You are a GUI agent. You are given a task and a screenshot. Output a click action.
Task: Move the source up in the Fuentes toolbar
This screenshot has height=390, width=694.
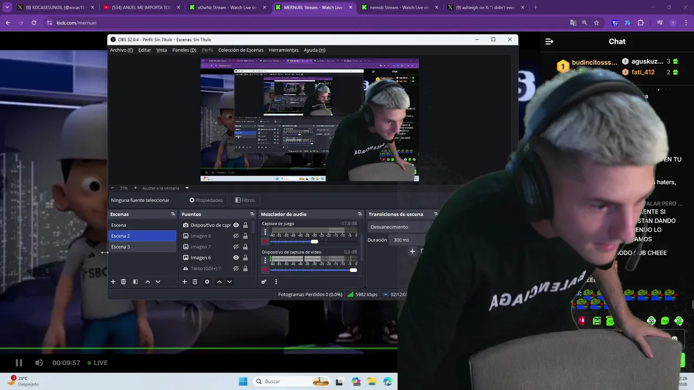[x=219, y=282]
